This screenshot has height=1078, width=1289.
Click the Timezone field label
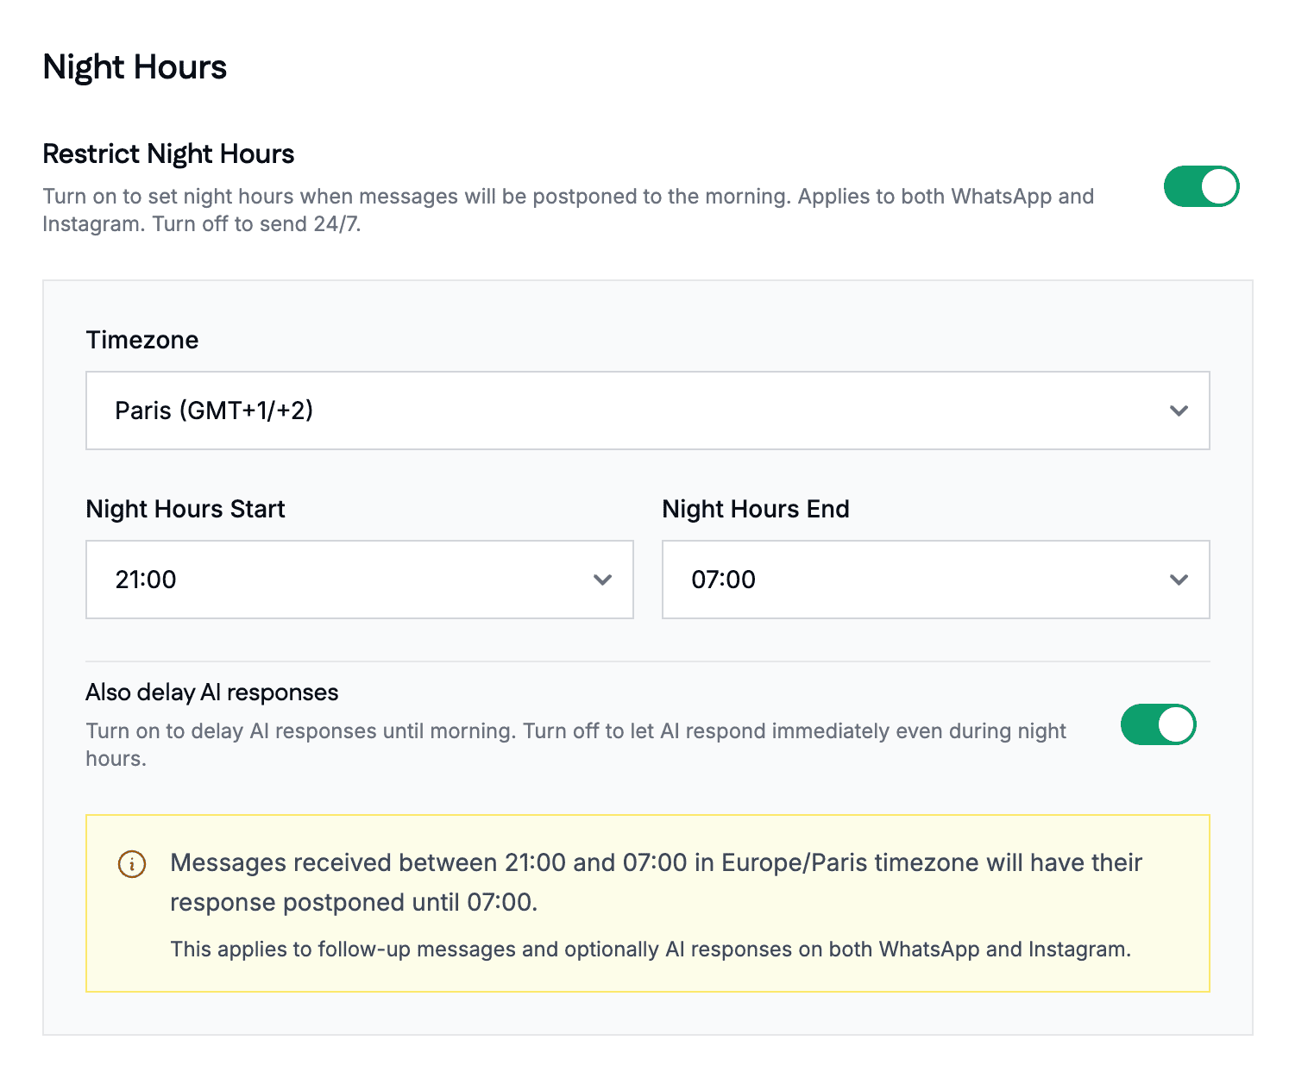point(142,340)
